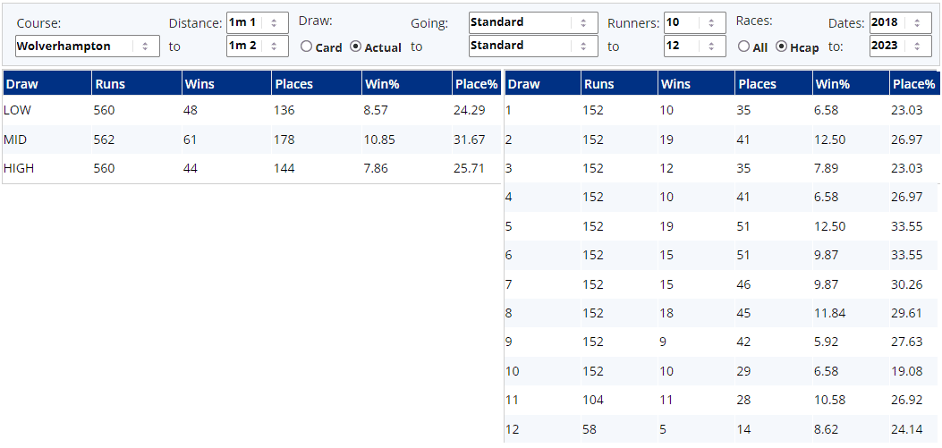Expand the lower Going Standard dropdown

click(x=532, y=46)
